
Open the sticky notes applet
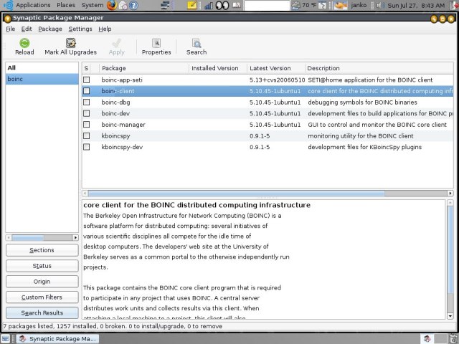coord(192,5)
